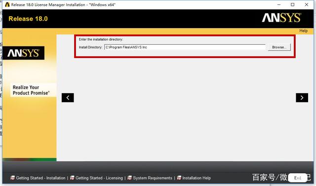This screenshot has height=186, width=316.
Task: Open Installation Help link
Action: (x=197, y=178)
